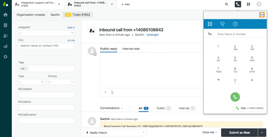The image size is (268, 137).
Task: Expand the Type dropdown
Action: point(31,82)
